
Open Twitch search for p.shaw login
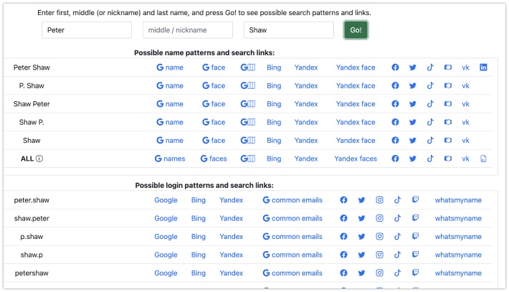click(x=415, y=236)
